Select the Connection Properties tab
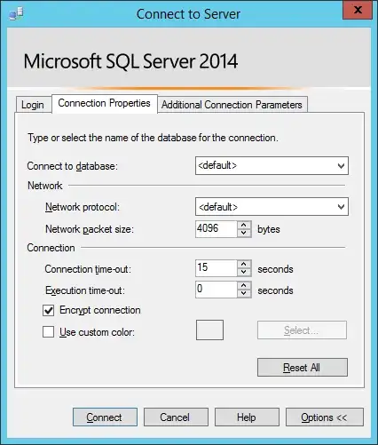Screen dimensions: 378x445 [x=105, y=103]
